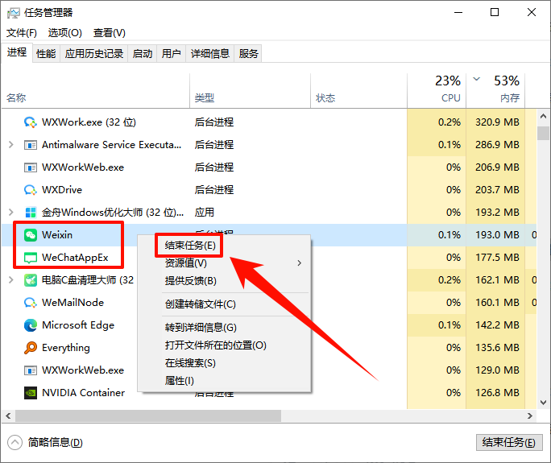Screen dimensions: 551x463
Task: Click the 金舟Windows优化大师 app icon
Action: pos(31,213)
